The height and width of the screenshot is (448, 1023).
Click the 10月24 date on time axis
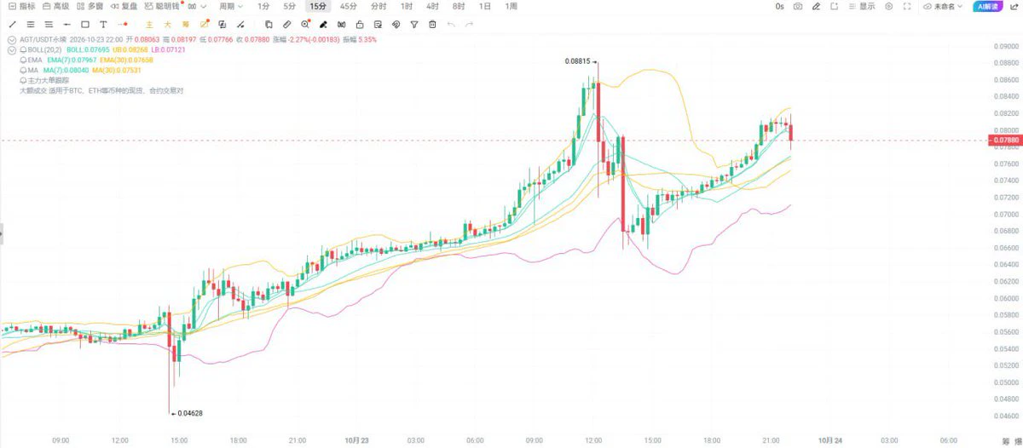point(829,440)
